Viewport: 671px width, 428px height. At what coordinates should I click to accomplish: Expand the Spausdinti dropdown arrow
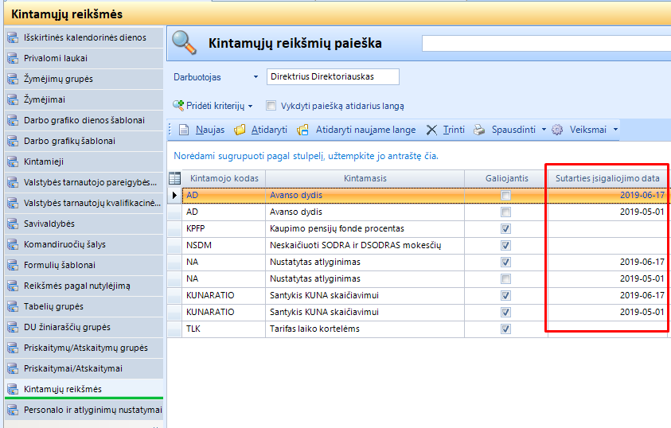click(544, 130)
